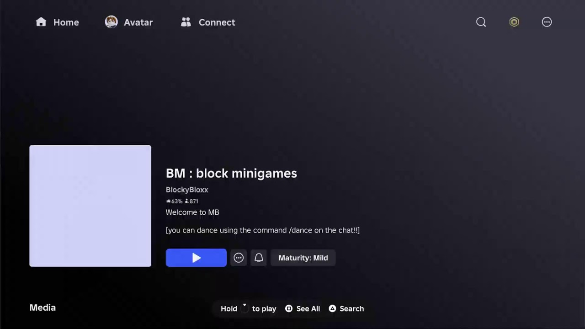
Task: Click the BM : block minigames title
Action: 231,173
